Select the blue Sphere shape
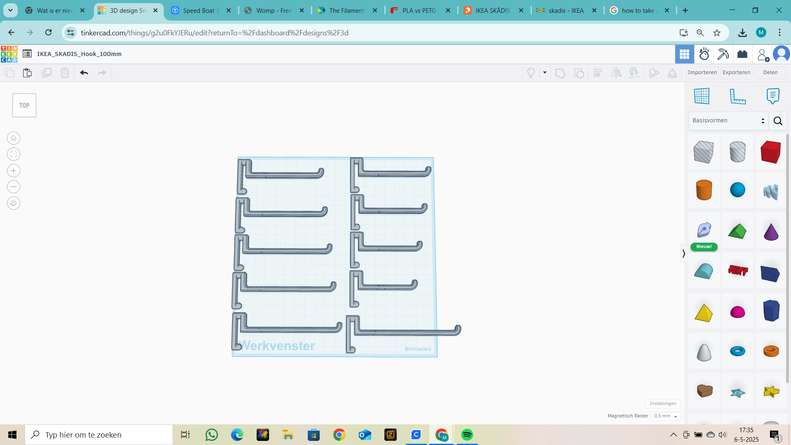 pos(737,190)
